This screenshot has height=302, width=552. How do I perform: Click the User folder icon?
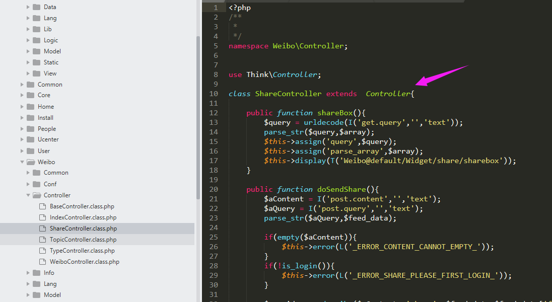[31, 151]
